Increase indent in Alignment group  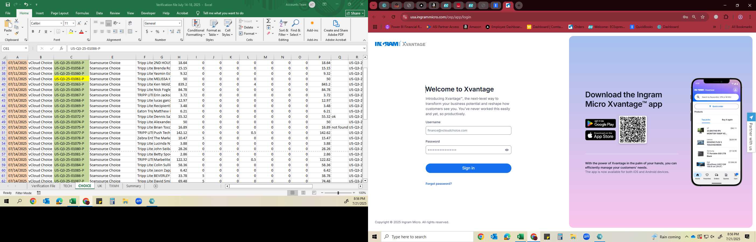click(x=122, y=31)
